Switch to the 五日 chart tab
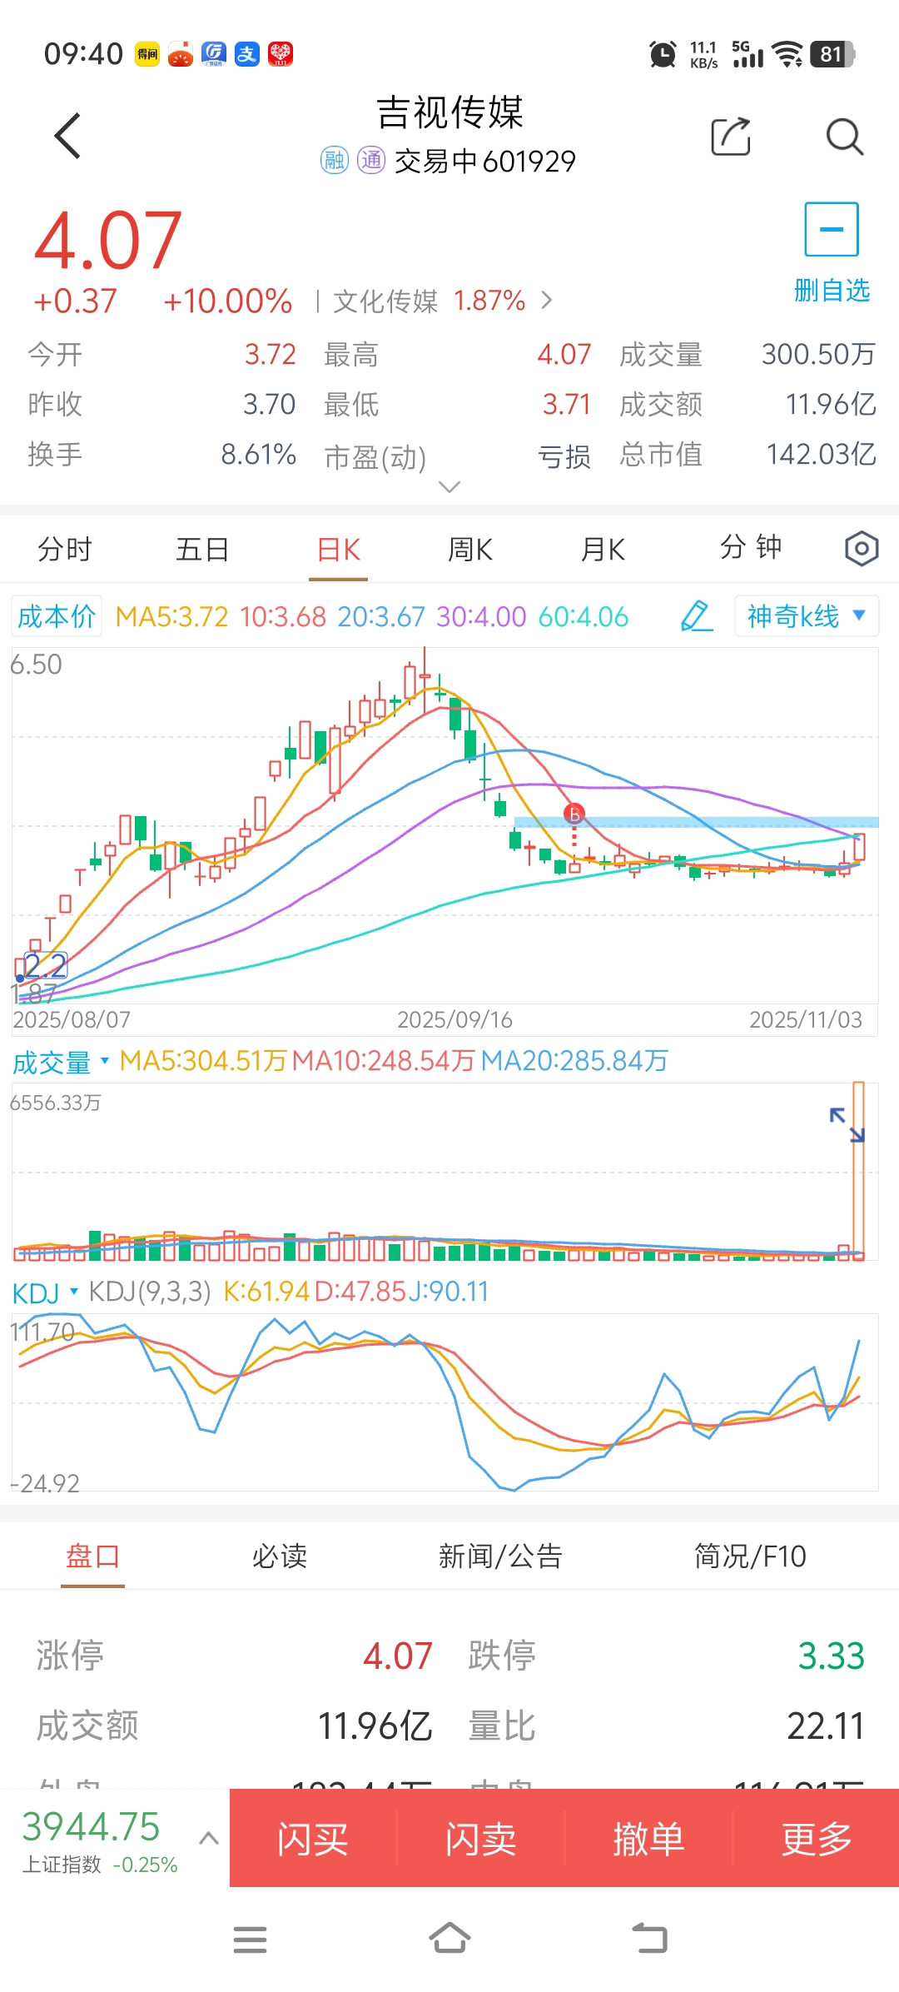 (202, 550)
